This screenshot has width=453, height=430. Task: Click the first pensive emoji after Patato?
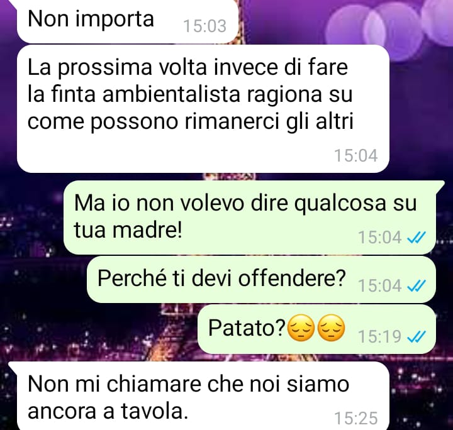(301, 328)
